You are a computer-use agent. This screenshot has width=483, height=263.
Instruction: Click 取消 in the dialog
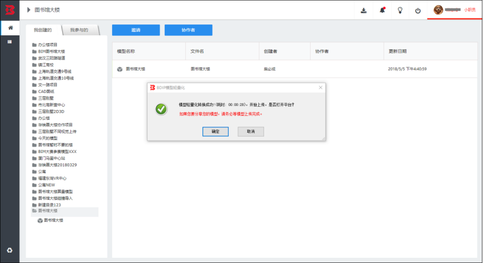(x=251, y=131)
